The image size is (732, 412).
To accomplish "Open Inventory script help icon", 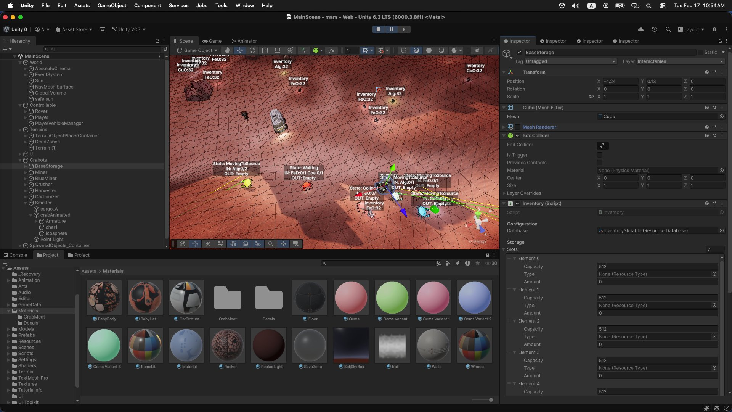I will 707,203.
